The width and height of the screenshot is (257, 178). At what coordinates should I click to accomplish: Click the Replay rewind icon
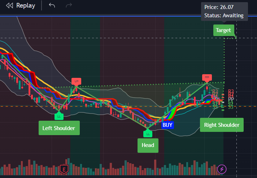[10, 5]
